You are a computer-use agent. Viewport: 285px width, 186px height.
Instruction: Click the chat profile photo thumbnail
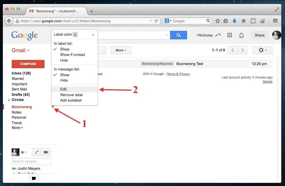point(15,152)
